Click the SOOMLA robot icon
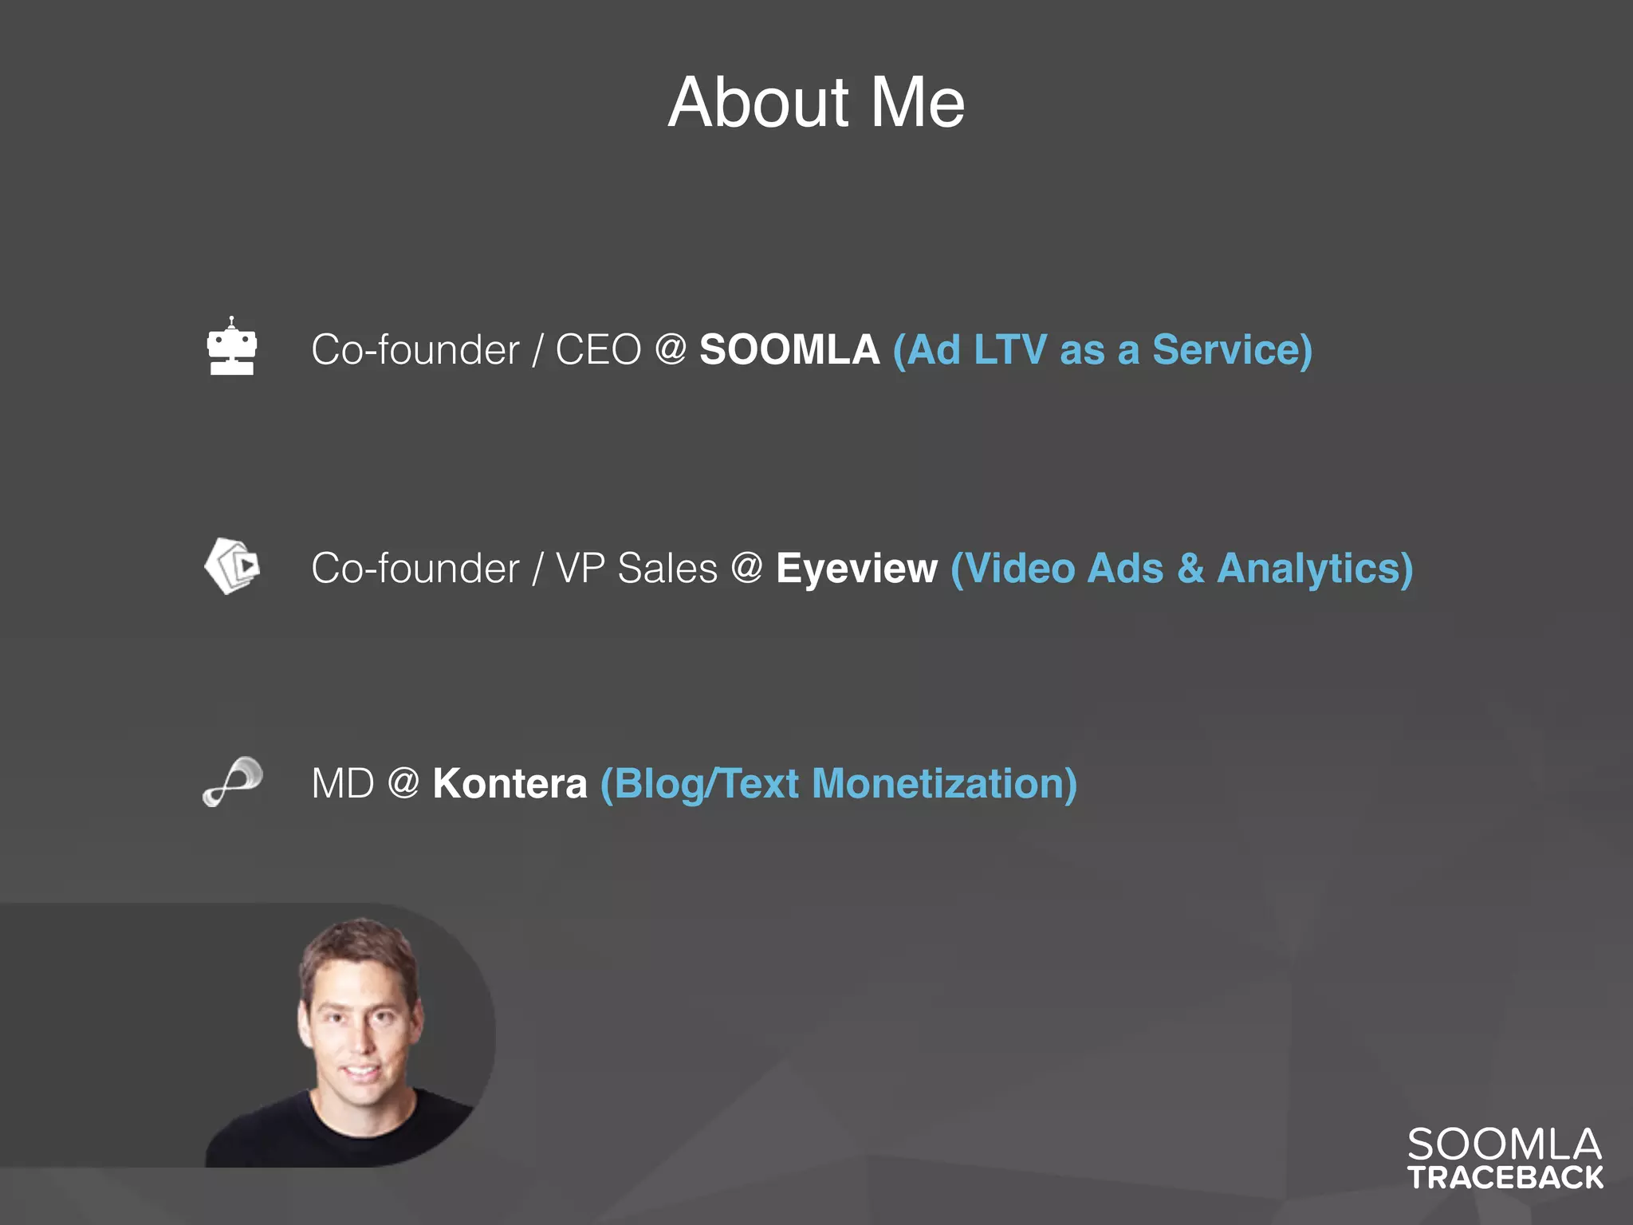Screen dimensions: 1633x1225 click(231, 348)
